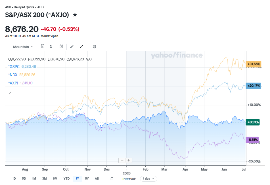Click the +0.91% green price label
Image resolution: width=270 pixels, height=185 pixels.
tap(253, 122)
